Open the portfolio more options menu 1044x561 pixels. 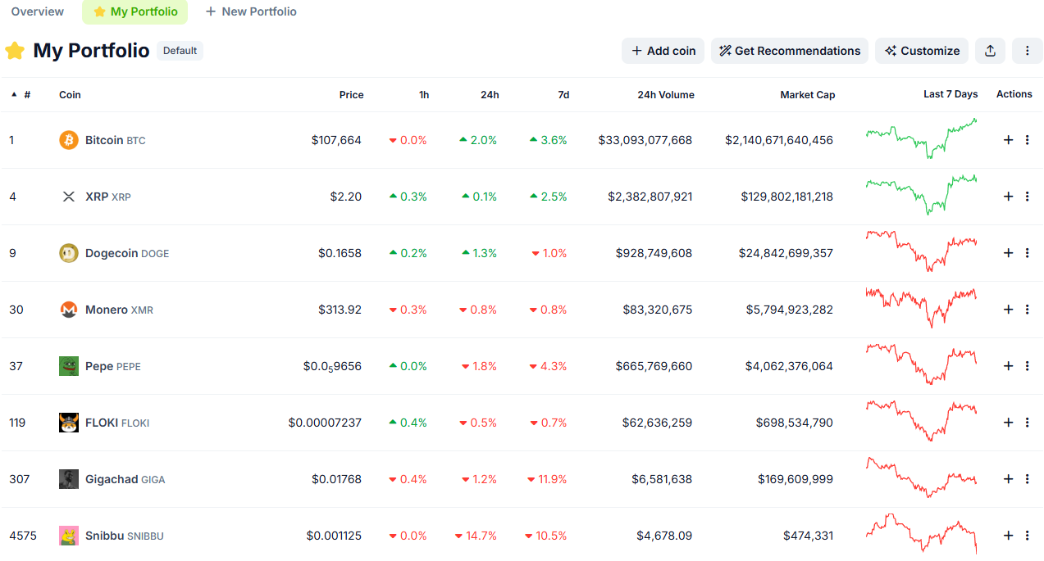coord(1027,51)
